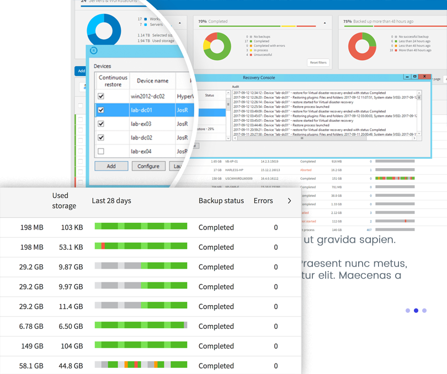Uncheck Continuous restore for win2012-dc02
The width and height of the screenshot is (447, 374).
click(100, 95)
